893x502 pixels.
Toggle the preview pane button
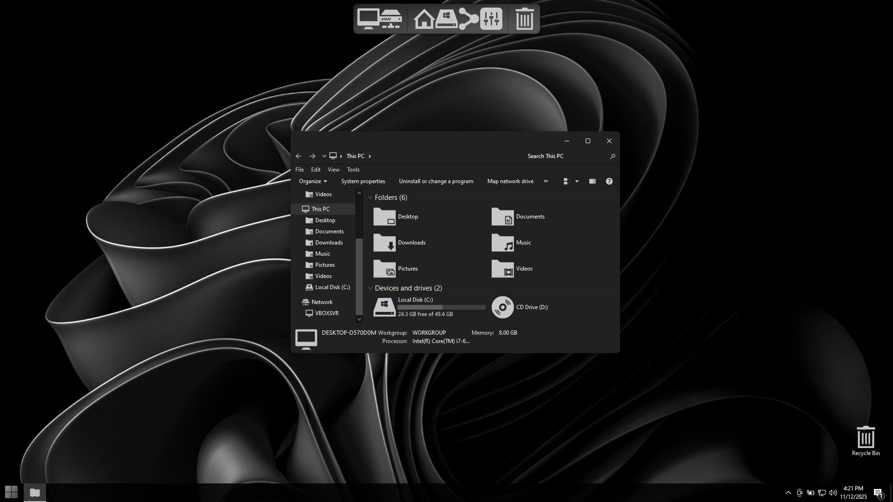coord(592,181)
